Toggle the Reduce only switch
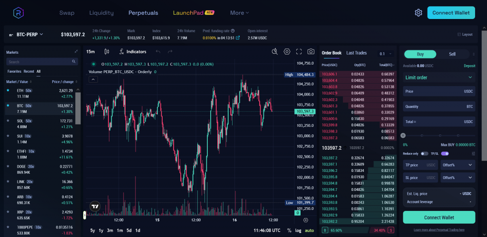 coord(425,153)
